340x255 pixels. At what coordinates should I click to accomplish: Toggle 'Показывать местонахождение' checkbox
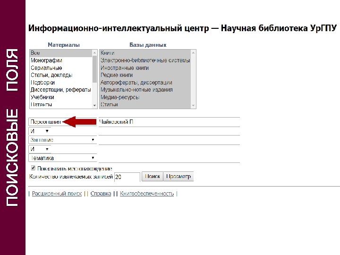pyautogui.click(x=33, y=168)
